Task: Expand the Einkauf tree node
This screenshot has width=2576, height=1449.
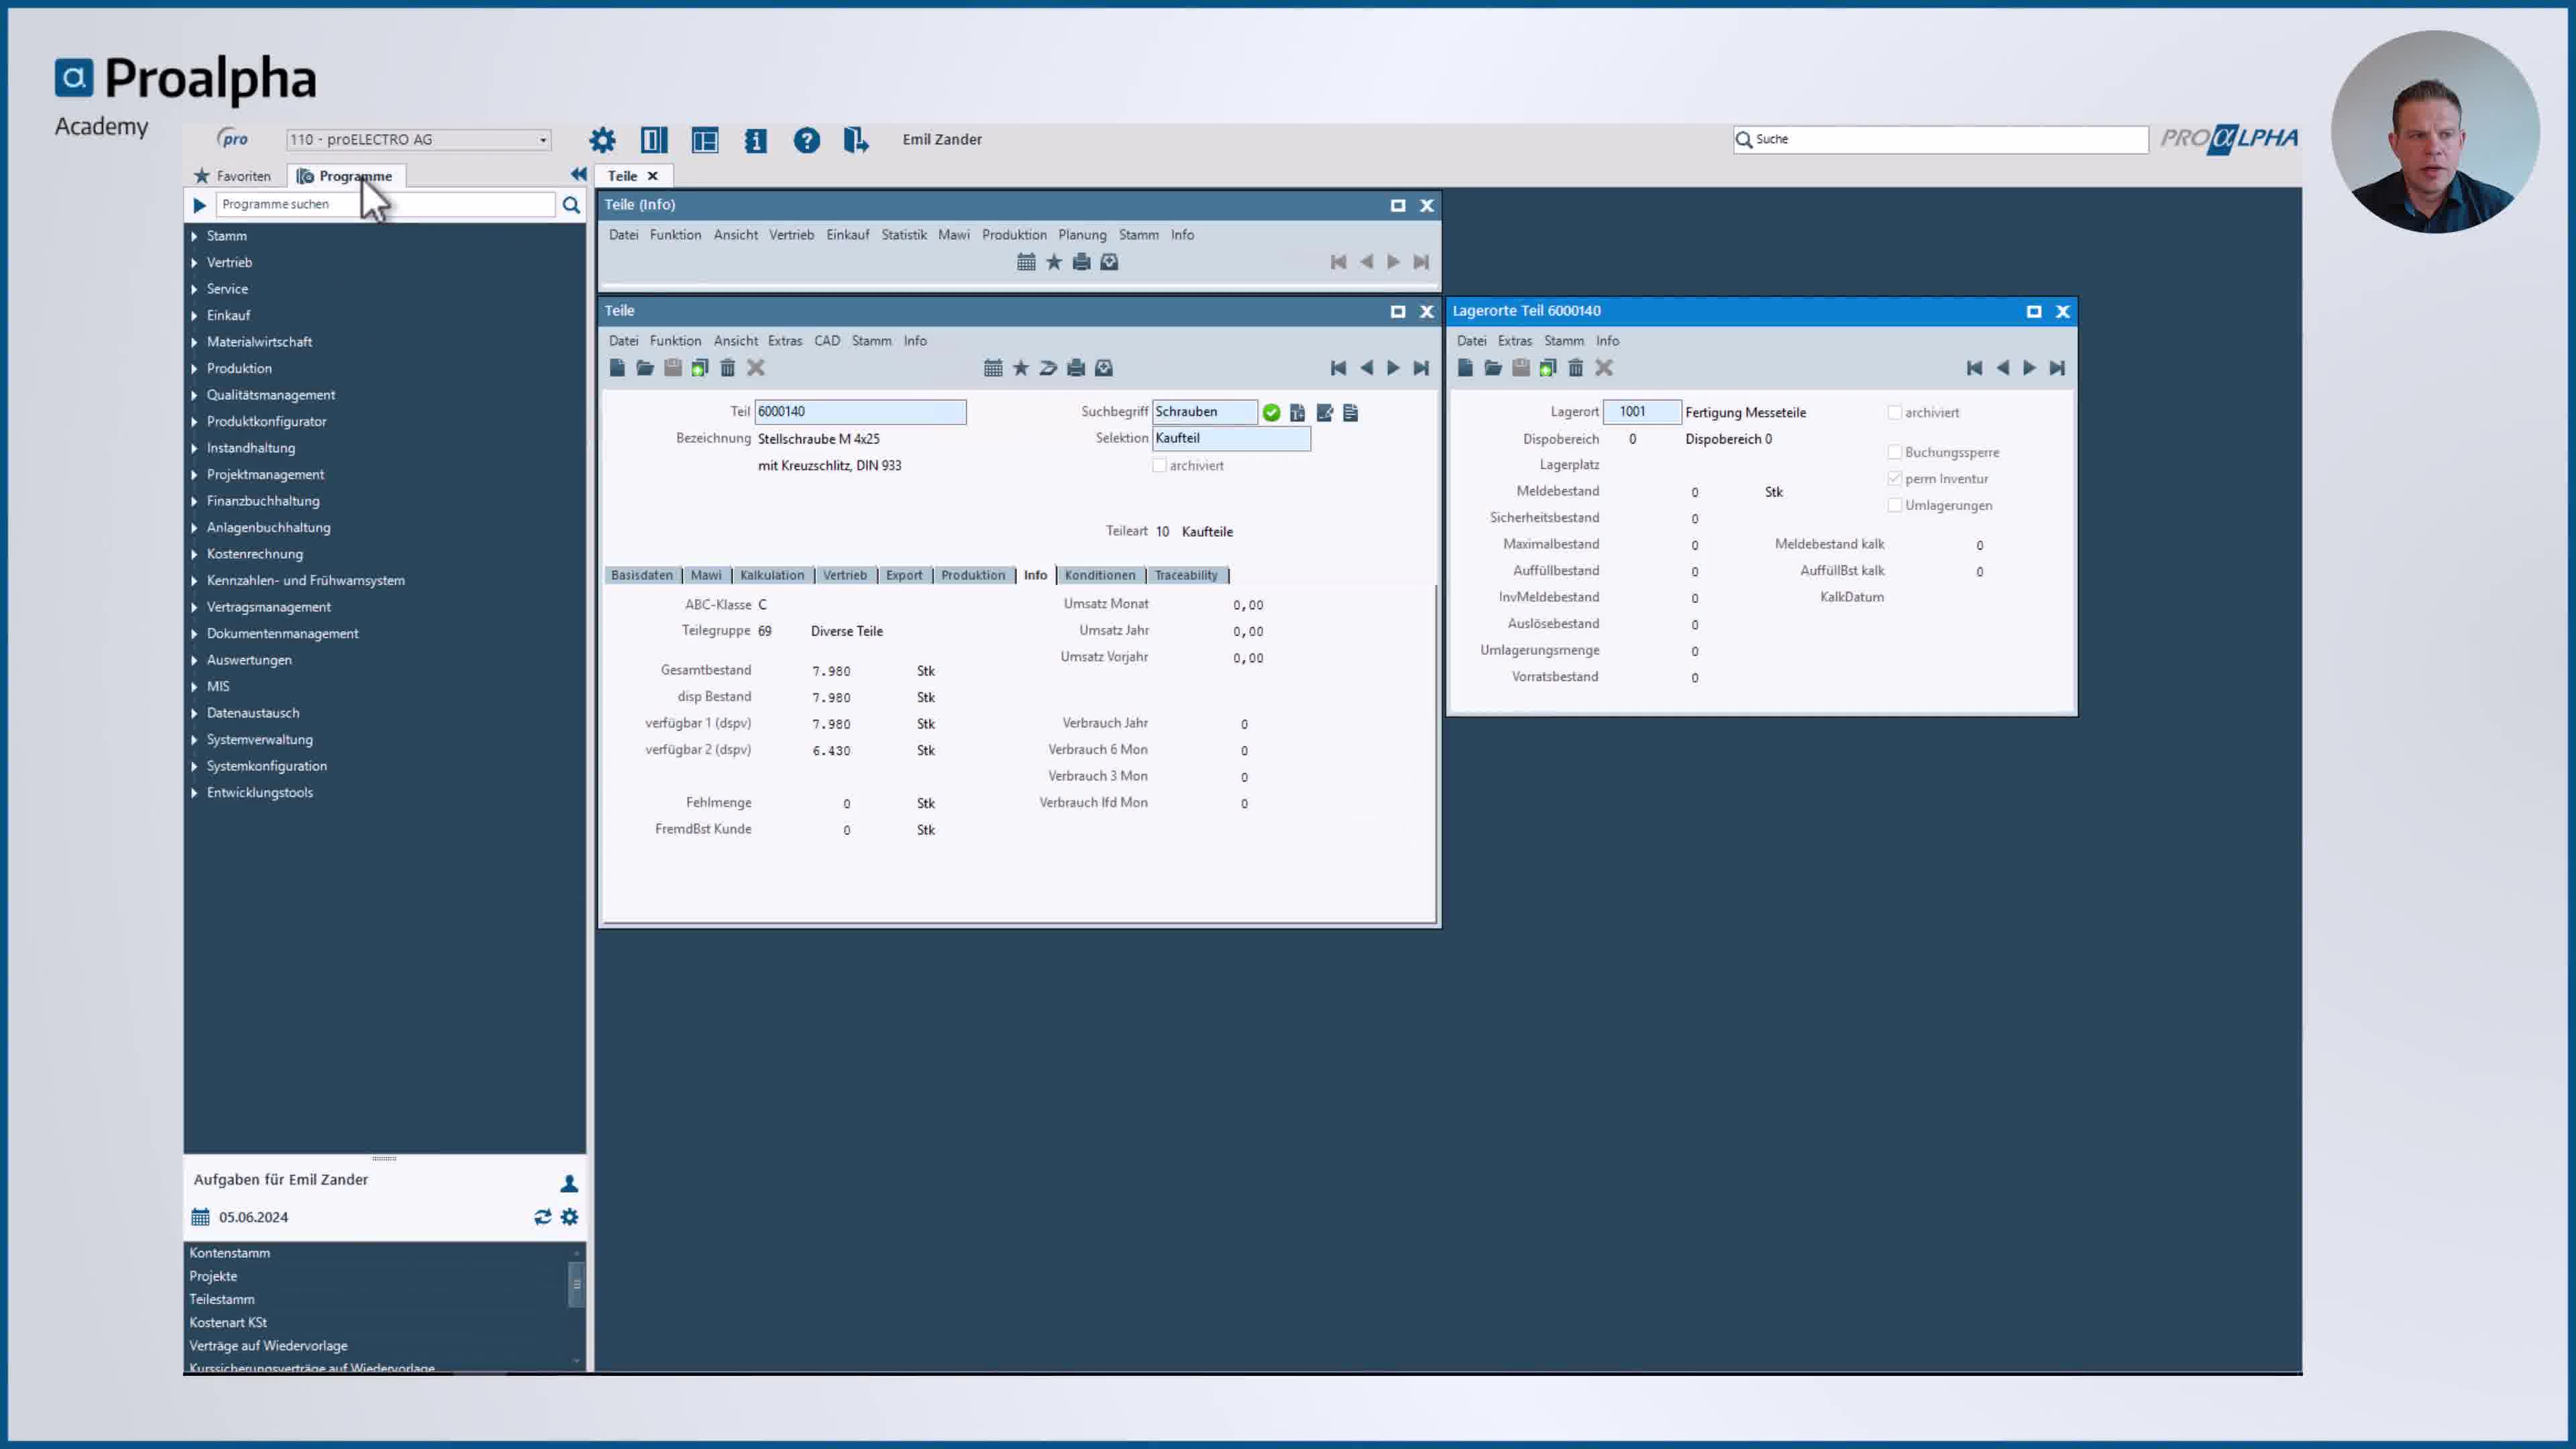Action: (195, 315)
